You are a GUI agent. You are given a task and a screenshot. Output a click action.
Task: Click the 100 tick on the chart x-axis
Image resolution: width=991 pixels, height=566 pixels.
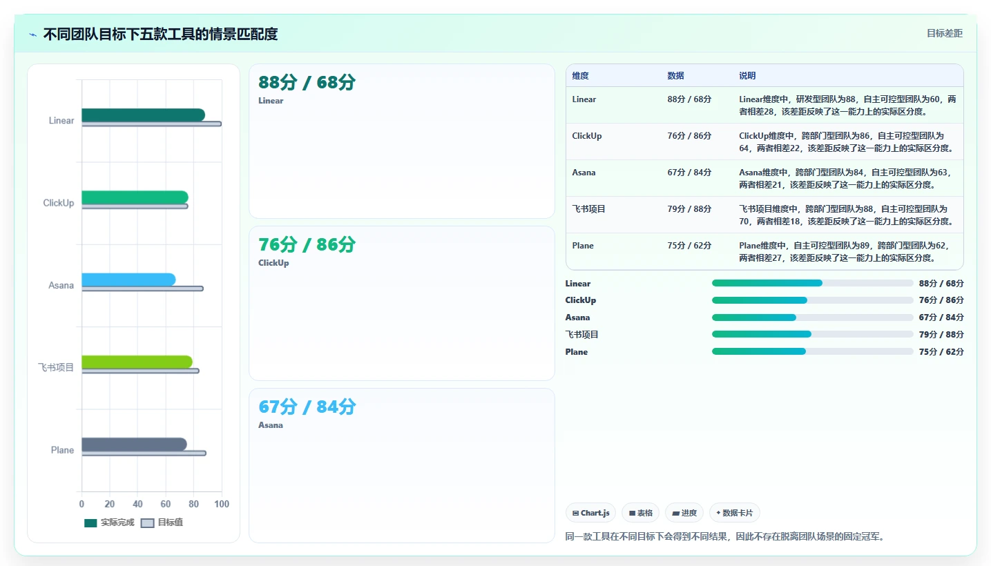tap(222, 505)
